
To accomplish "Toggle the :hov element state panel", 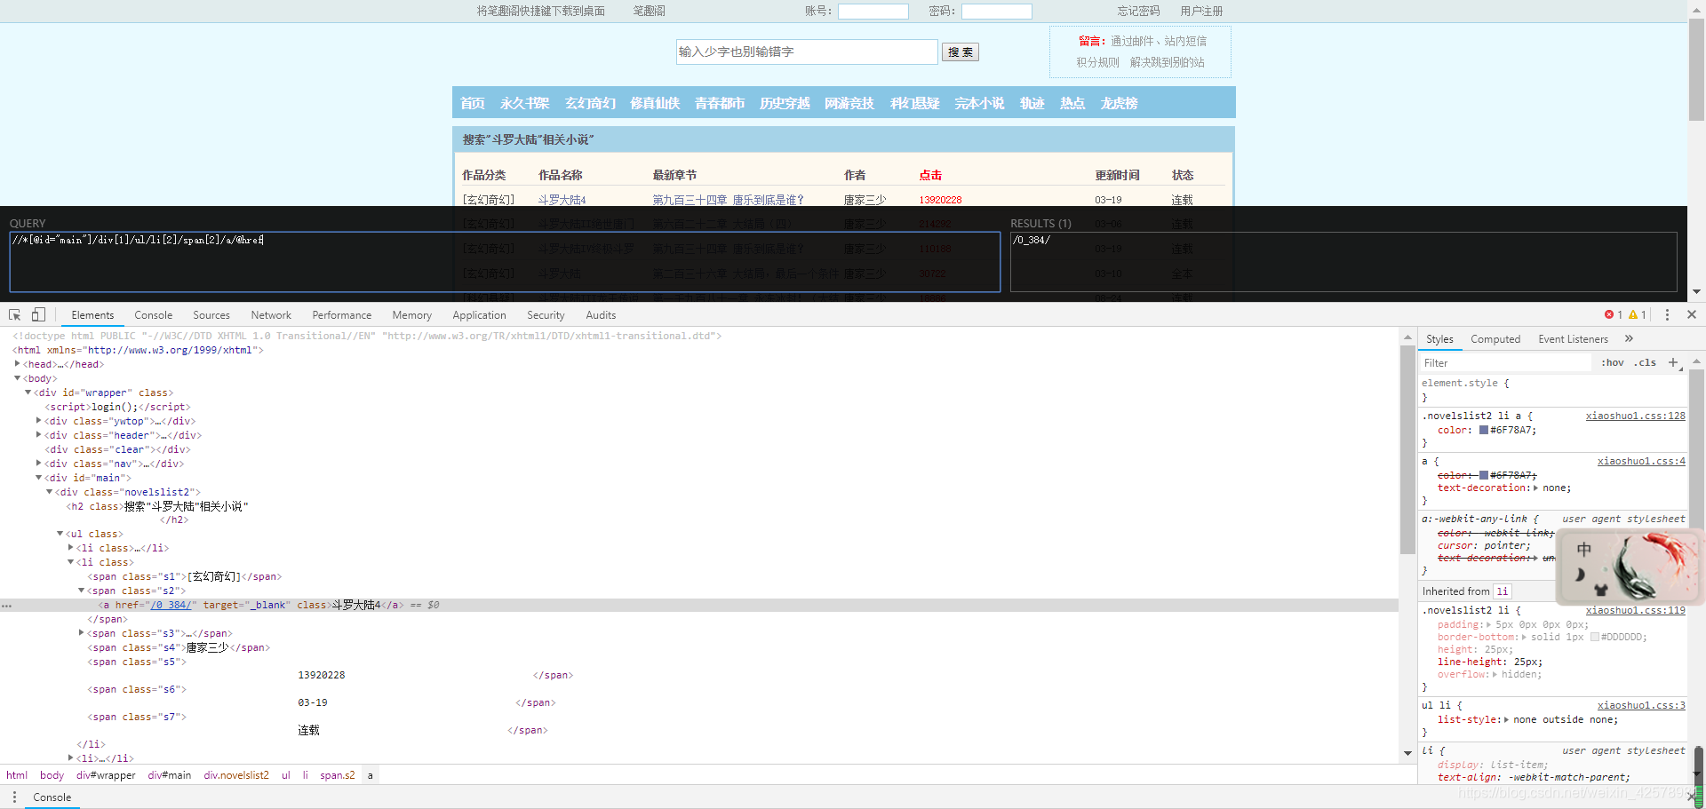I will click(x=1612, y=362).
